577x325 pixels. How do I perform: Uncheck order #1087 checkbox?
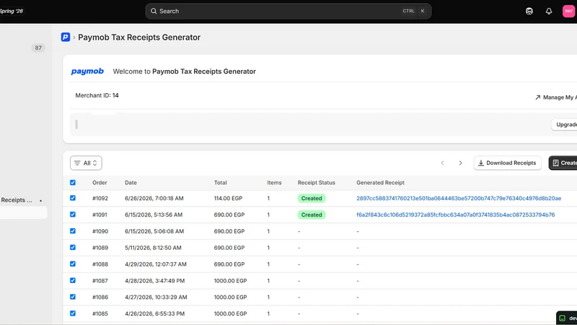click(x=73, y=280)
